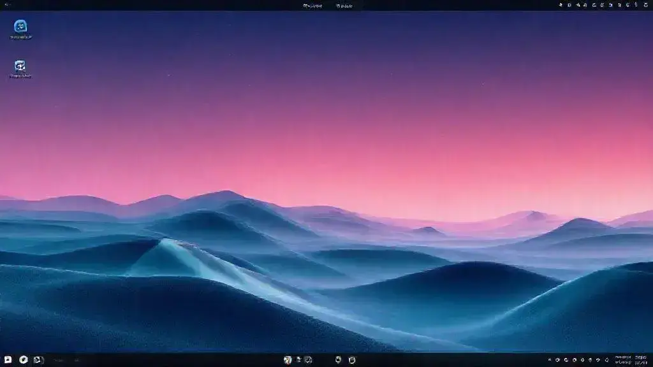
Task: Open the second text menu in the top bar
Action: click(x=344, y=6)
